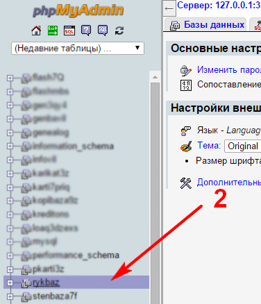Image resolution: width=261 pixels, height=304 pixels.
Task: Open the Тема link
Action: pyautogui.click(x=209, y=146)
